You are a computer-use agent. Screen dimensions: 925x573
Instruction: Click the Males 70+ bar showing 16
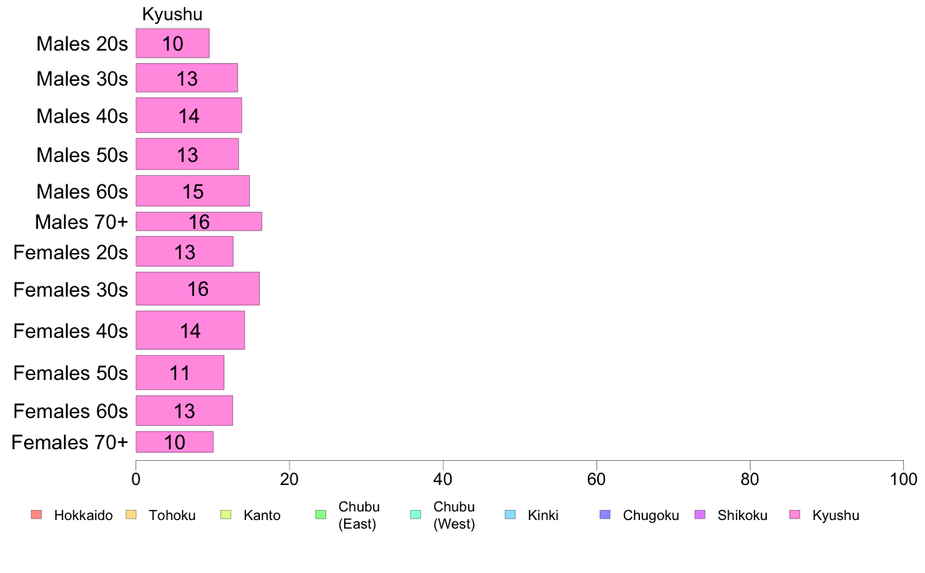click(199, 221)
